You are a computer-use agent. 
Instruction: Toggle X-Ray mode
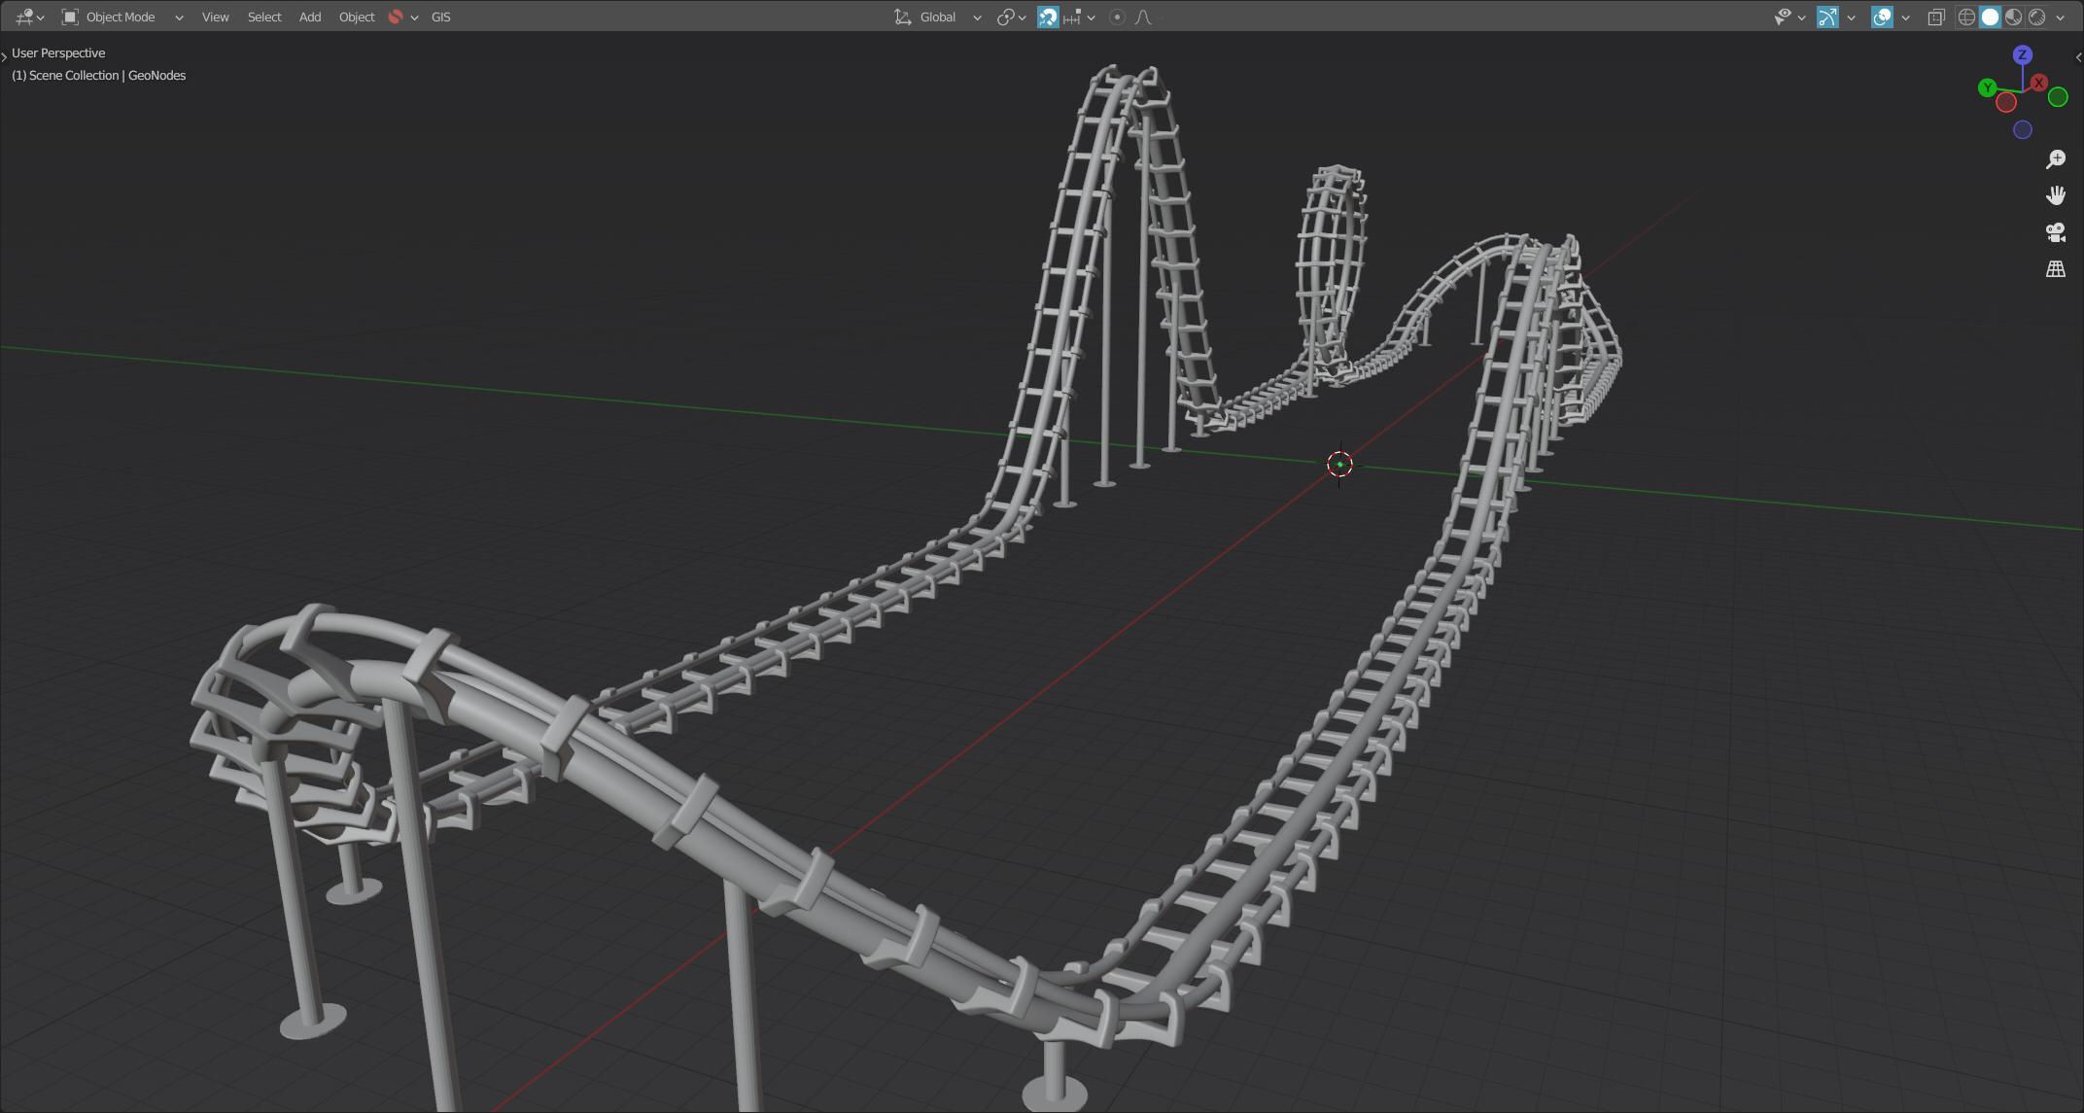pyautogui.click(x=1935, y=17)
